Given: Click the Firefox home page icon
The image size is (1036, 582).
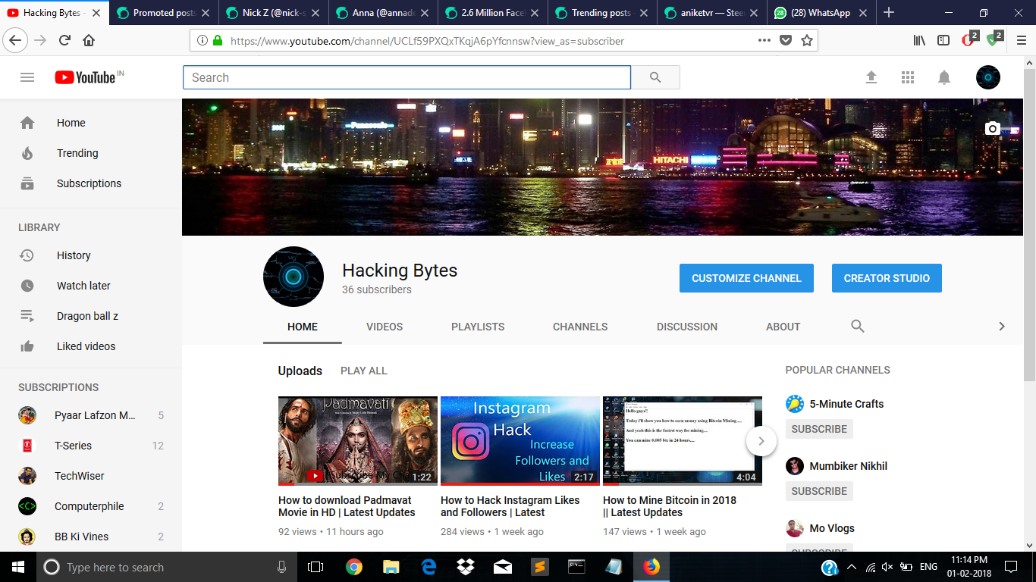Looking at the screenshot, I should coord(89,40).
